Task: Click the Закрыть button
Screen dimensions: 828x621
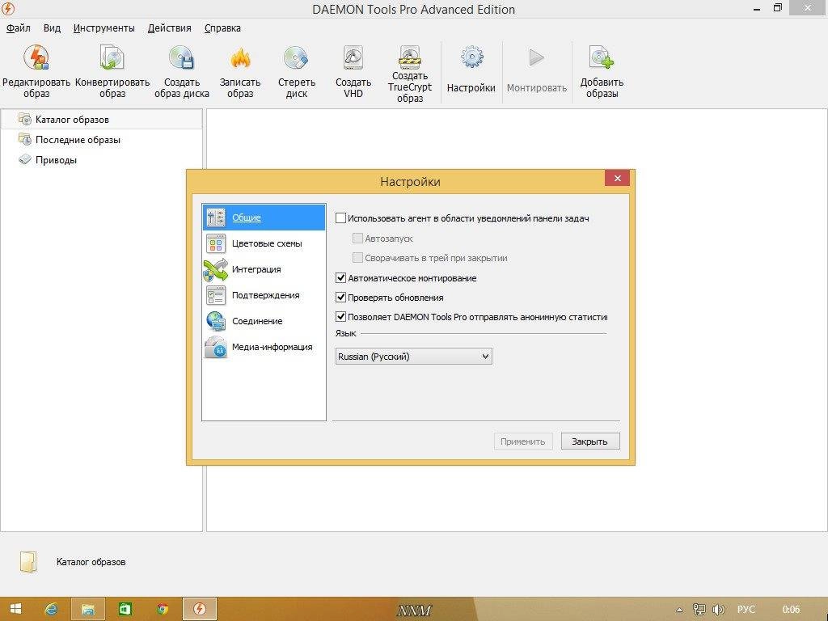Action: pos(589,441)
